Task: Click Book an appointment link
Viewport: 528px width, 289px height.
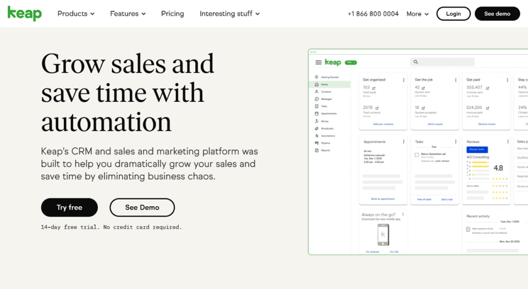Action: pyautogui.click(x=383, y=199)
